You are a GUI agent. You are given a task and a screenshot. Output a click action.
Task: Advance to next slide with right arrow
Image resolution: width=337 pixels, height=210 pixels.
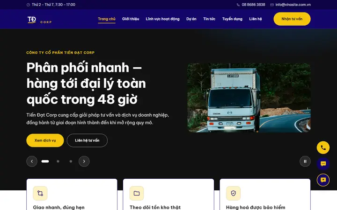(84, 161)
